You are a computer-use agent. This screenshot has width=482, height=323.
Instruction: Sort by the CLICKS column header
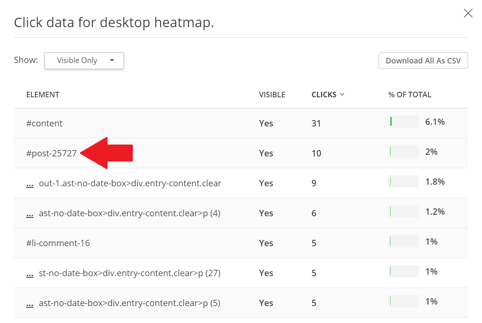(328, 95)
